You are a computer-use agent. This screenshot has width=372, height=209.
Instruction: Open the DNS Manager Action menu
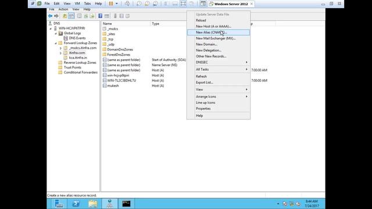tap(63, 9)
